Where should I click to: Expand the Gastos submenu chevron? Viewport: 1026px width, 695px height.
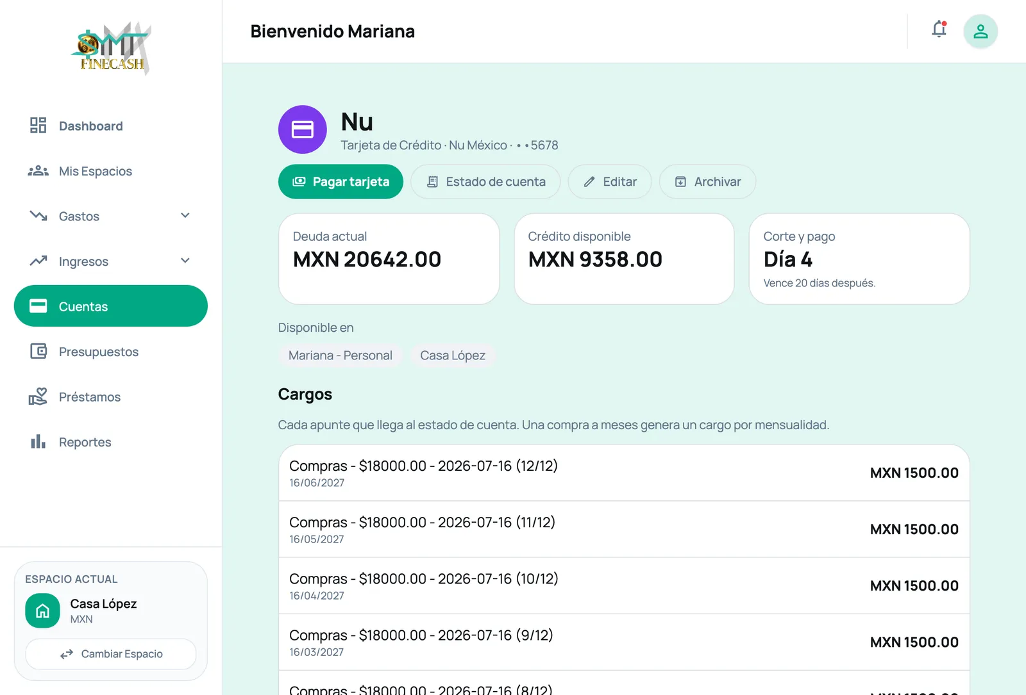click(x=185, y=216)
